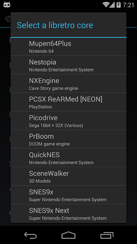Select the Mupen64Plus Nintendo 64 core

[x=68, y=47]
